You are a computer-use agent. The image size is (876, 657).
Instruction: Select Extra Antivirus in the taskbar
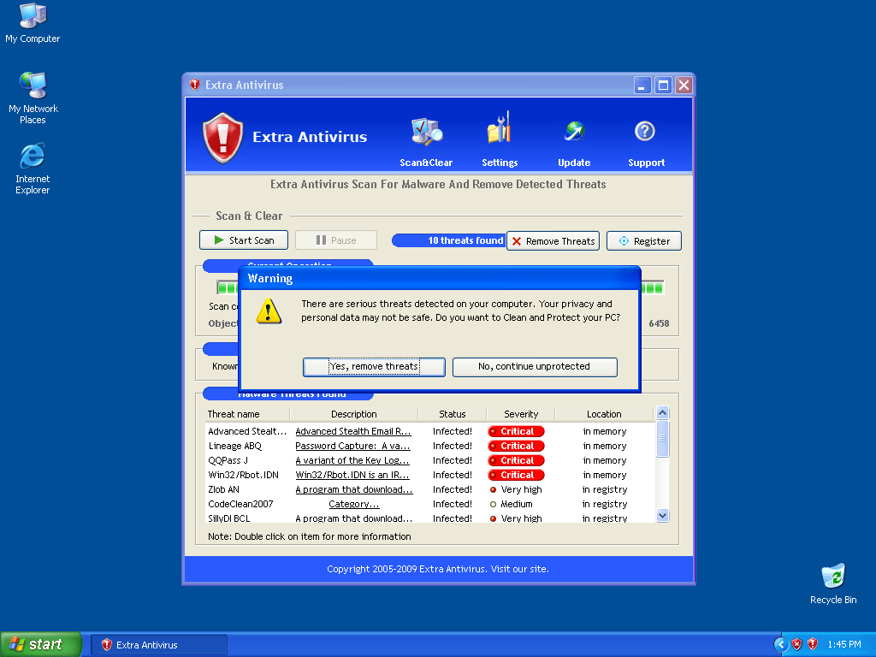pos(158,644)
